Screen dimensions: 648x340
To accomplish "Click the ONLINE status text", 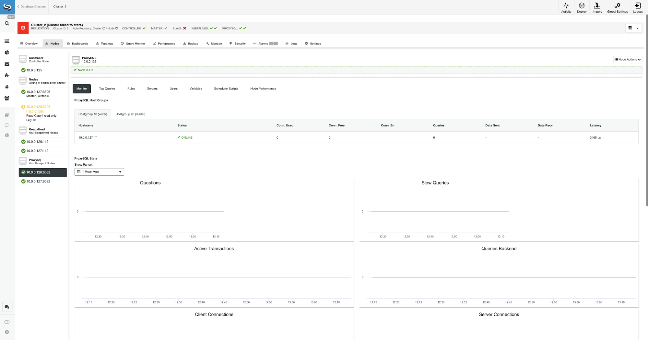I will pos(187,137).
